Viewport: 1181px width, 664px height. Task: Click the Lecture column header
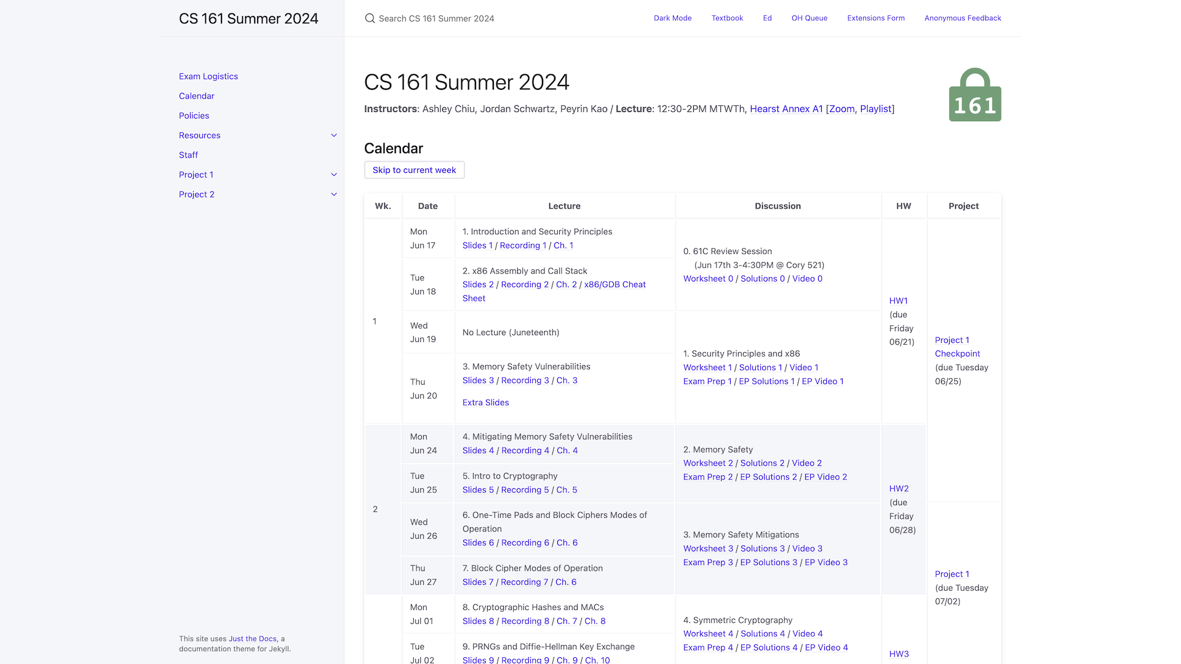[564, 206]
